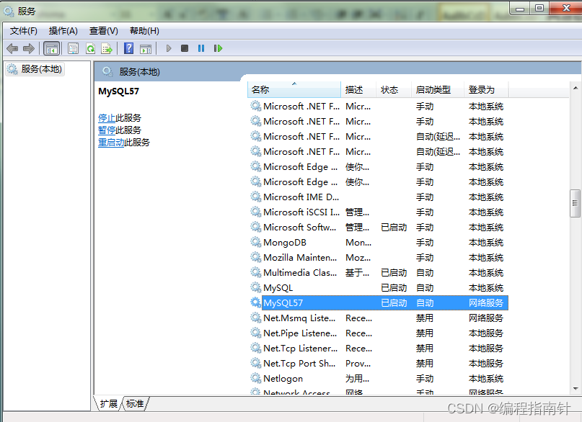The width and height of the screenshot is (582, 422).
Task: Sort by the 状态 column header
Action: coord(394,90)
